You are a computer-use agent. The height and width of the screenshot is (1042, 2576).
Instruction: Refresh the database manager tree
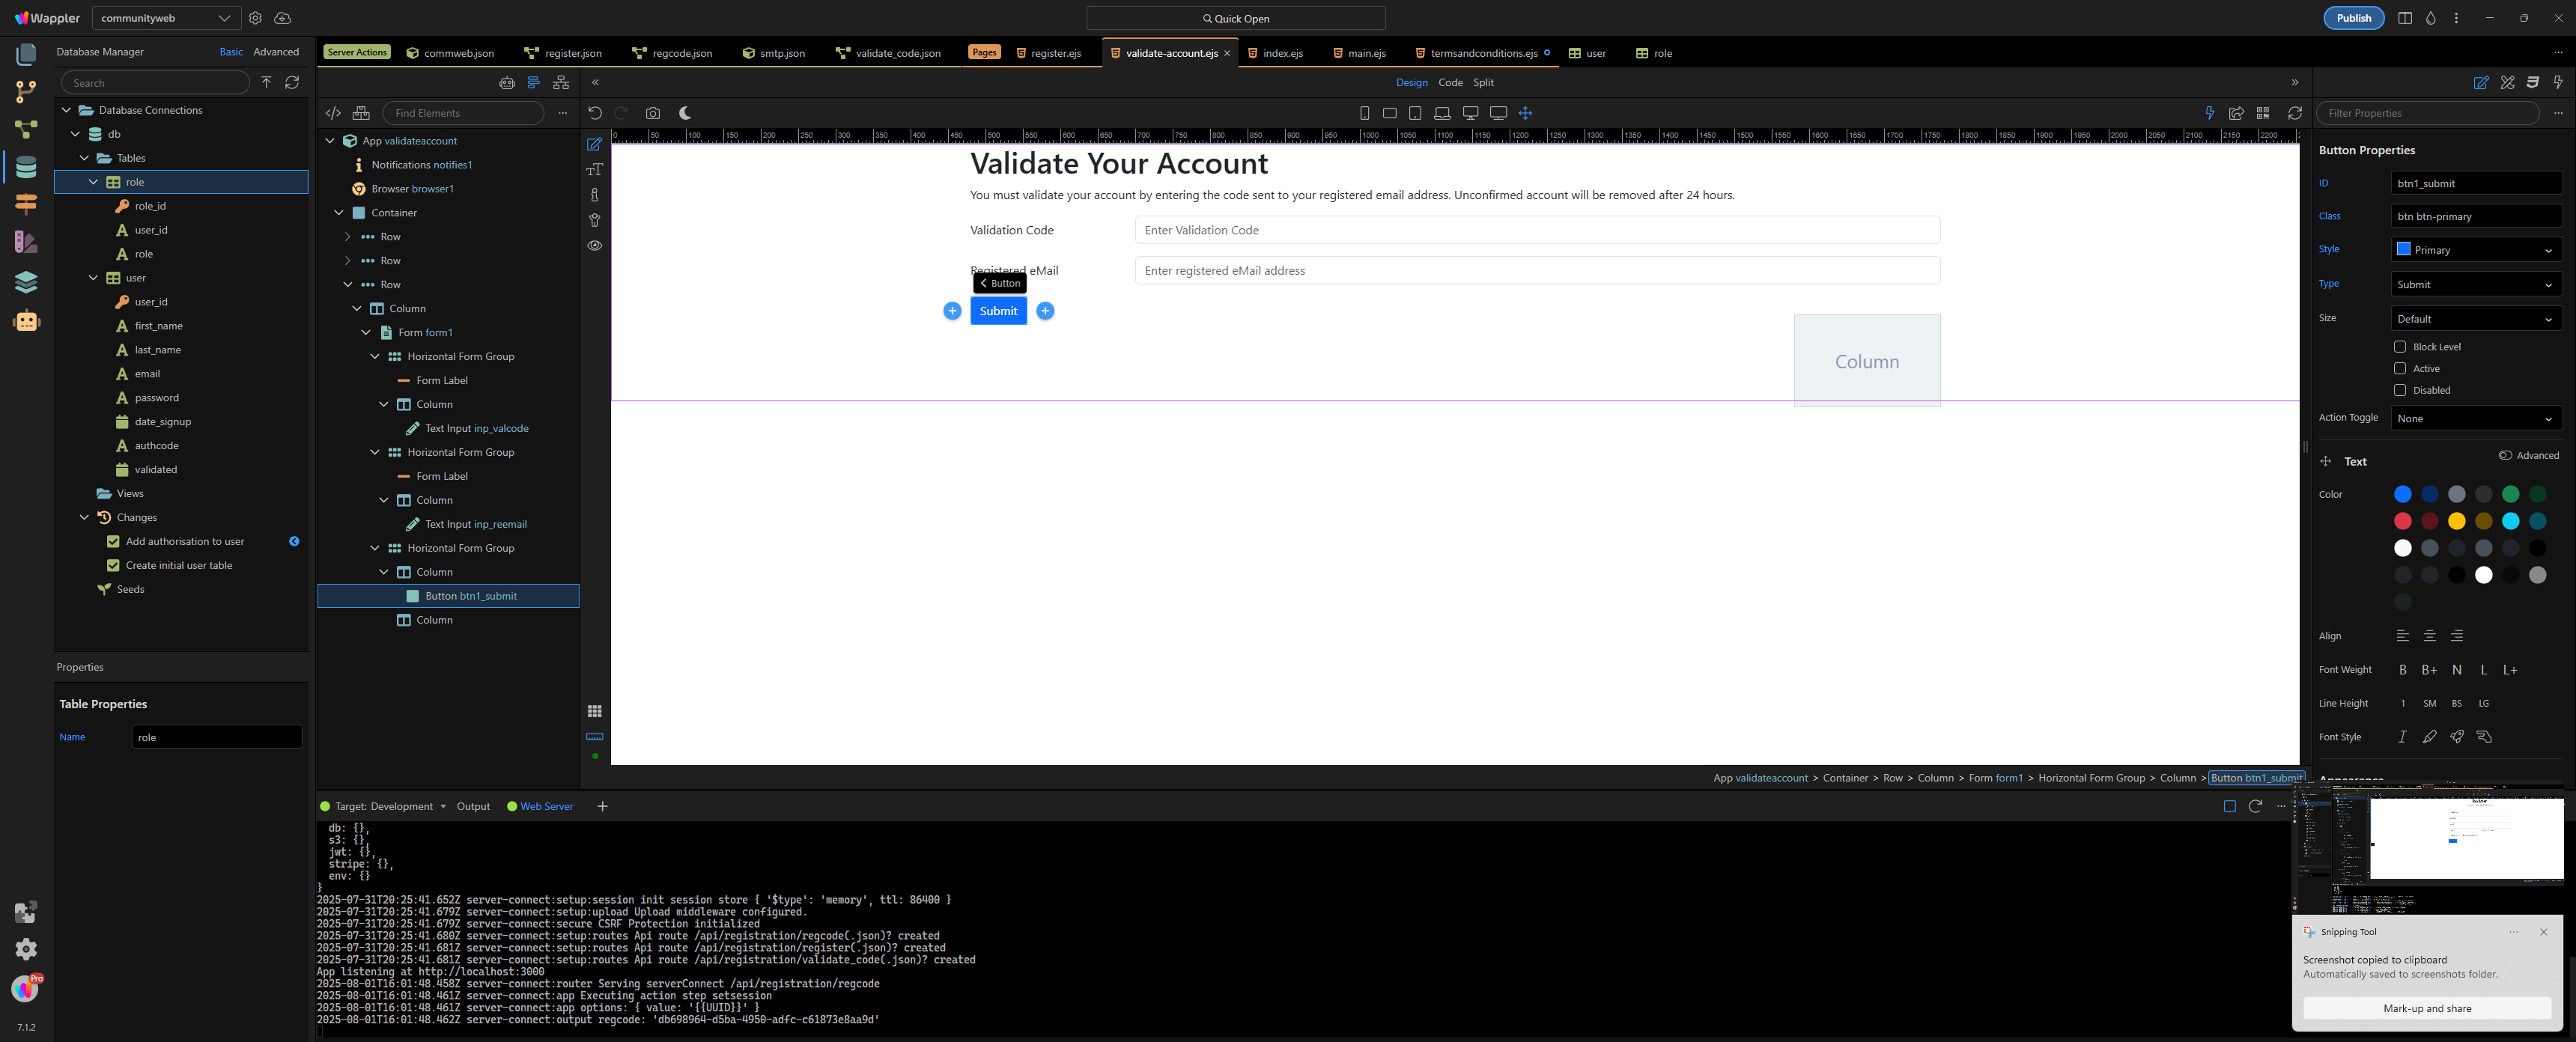(292, 82)
